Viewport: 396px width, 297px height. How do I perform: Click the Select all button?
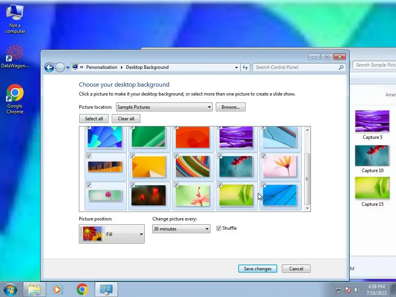[94, 119]
